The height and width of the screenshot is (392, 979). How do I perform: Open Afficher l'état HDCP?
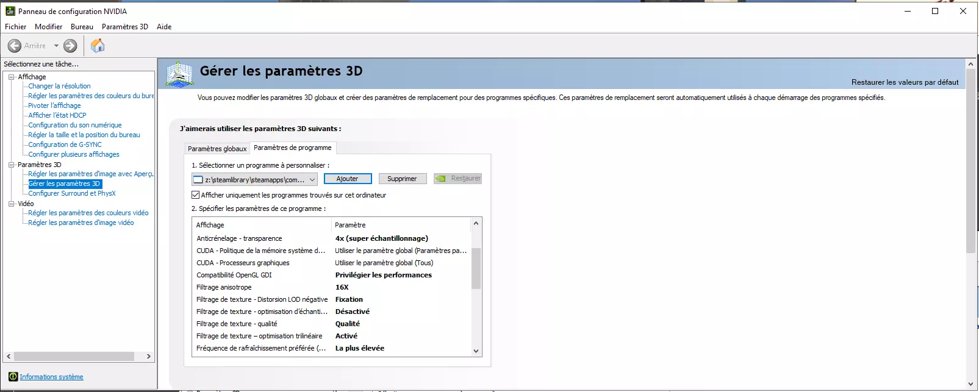click(x=57, y=115)
